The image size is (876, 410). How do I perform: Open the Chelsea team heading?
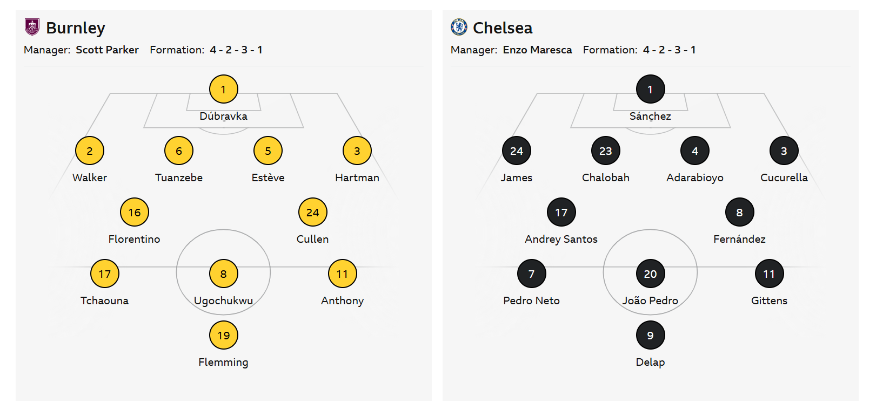click(x=503, y=28)
